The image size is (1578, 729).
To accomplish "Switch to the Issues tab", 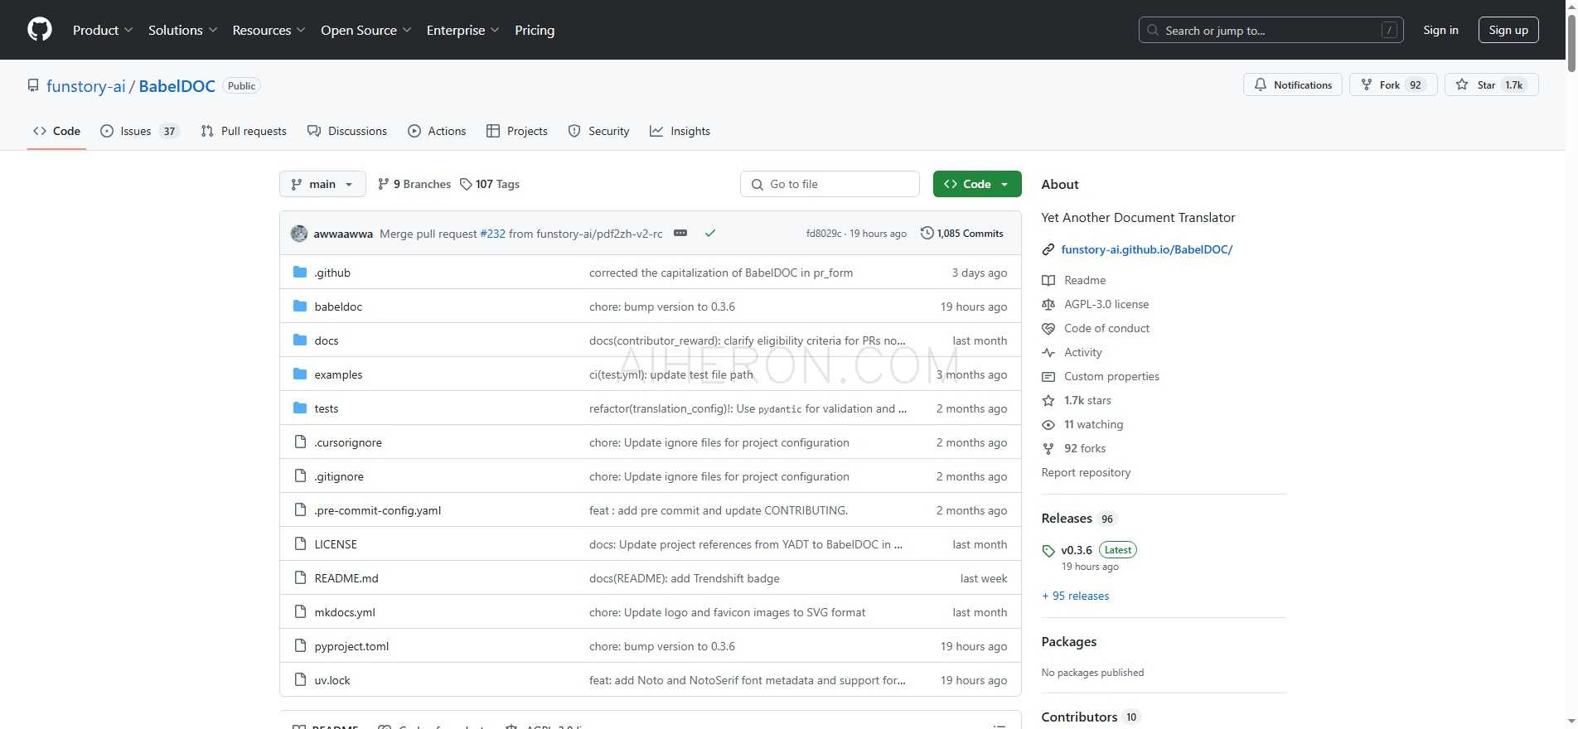I will click(139, 131).
